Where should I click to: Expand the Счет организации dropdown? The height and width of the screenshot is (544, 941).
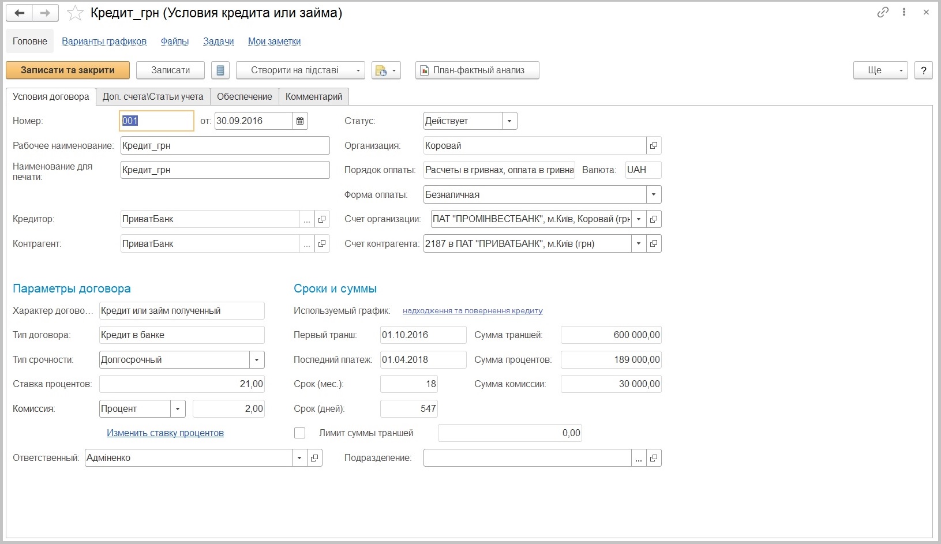coord(639,219)
